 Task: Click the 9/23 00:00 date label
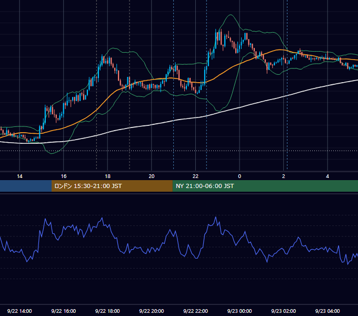click(x=240, y=311)
